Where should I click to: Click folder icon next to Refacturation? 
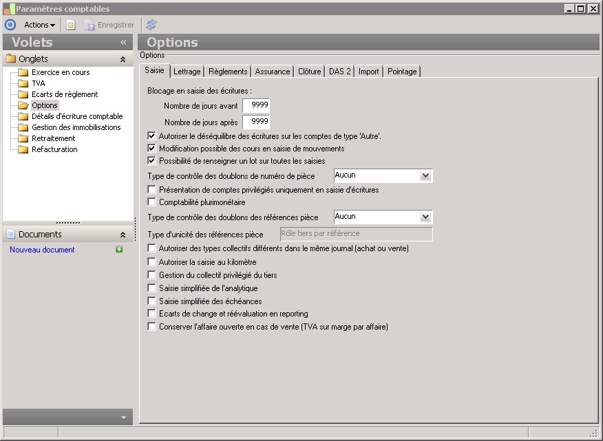coord(23,149)
